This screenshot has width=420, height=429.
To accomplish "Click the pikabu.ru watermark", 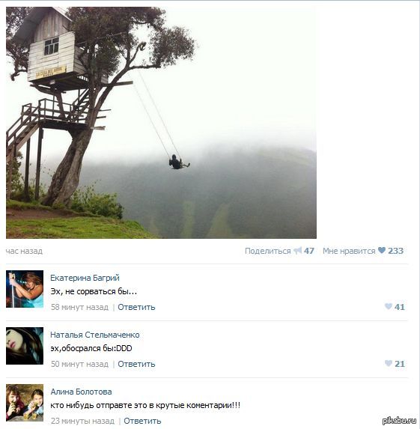I will 399,421.
